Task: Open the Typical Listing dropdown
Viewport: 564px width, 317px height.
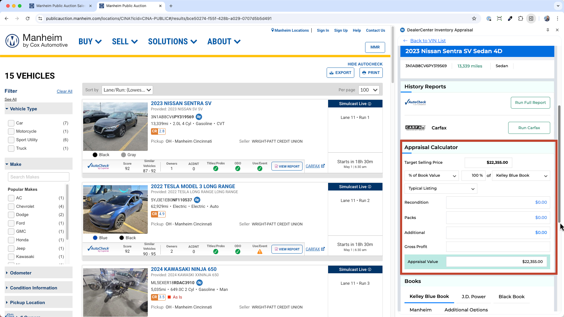Action: point(441,188)
